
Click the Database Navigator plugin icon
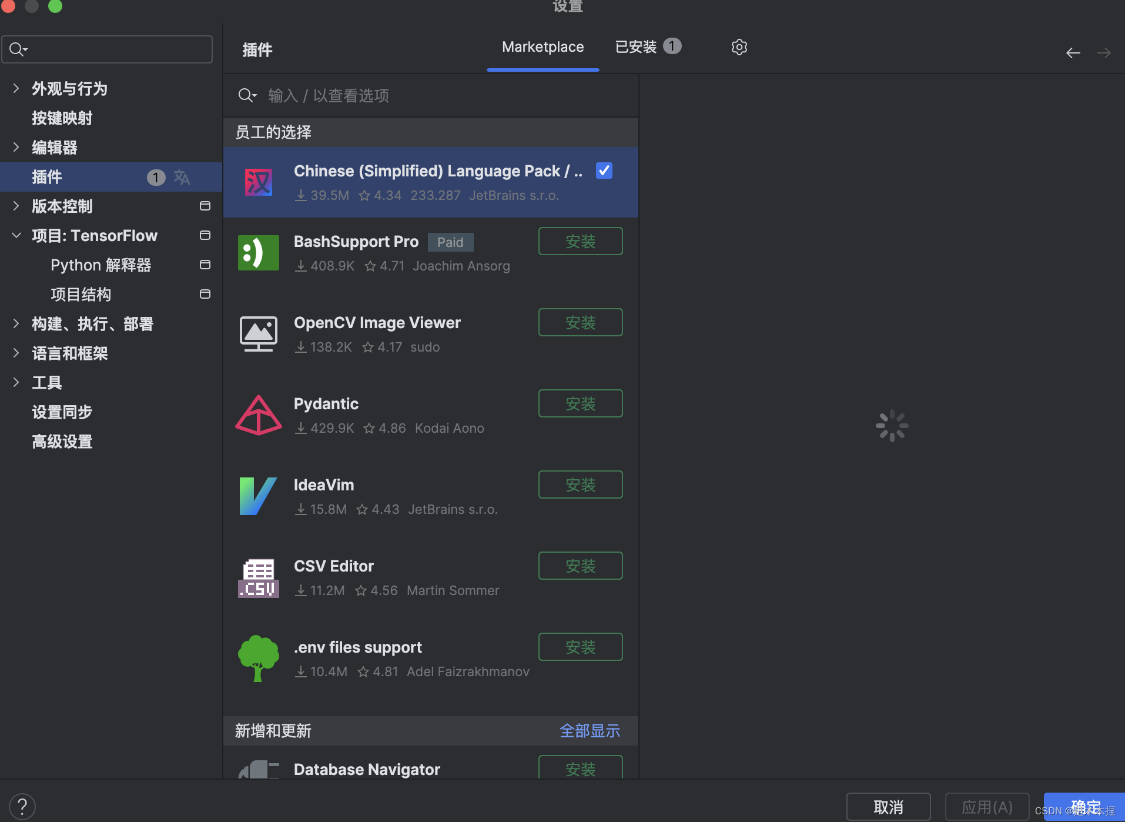pyautogui.click(x=259, y=769)
